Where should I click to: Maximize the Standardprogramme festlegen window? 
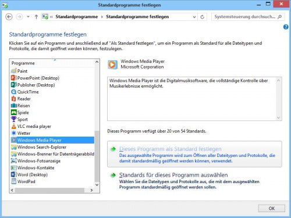268,4
